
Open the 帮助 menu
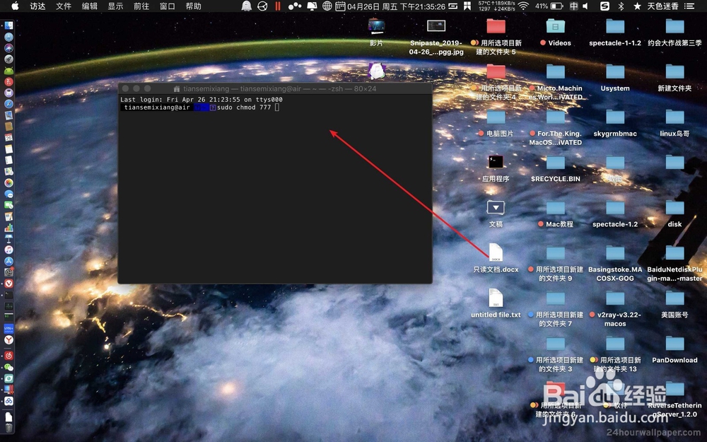pyautogui.click(x=194, y=6)
